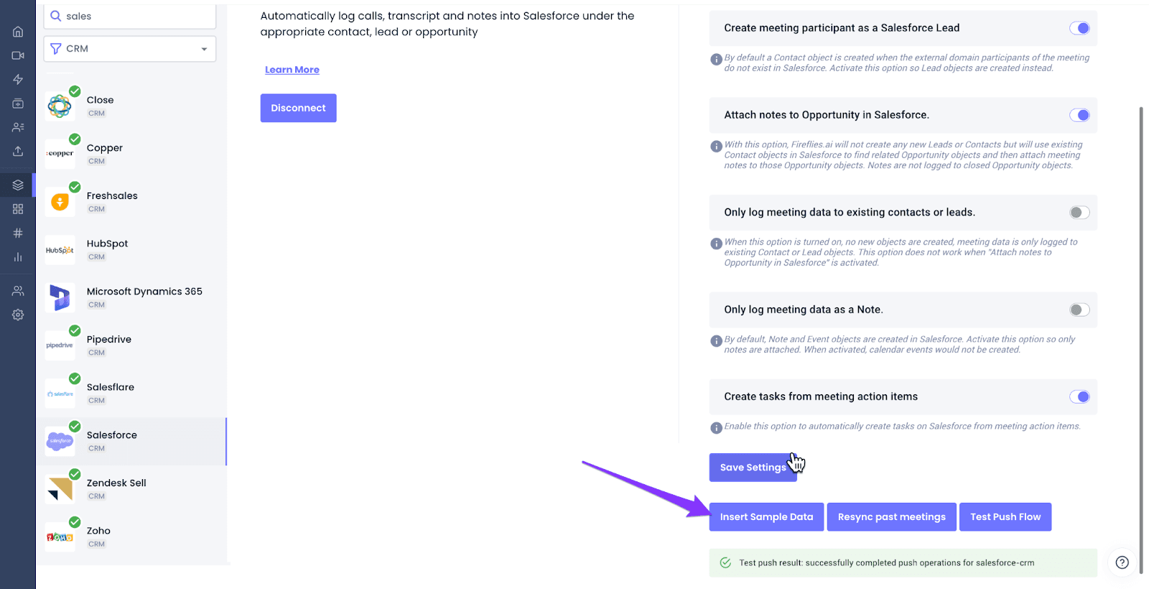Enable Only log meeting data as a Note
The width and height of the screenshot is (1149, 589).
[x=1079, y=310]
